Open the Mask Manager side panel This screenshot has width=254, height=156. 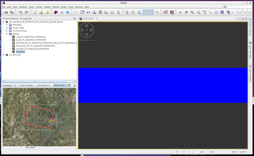(250, 74)
